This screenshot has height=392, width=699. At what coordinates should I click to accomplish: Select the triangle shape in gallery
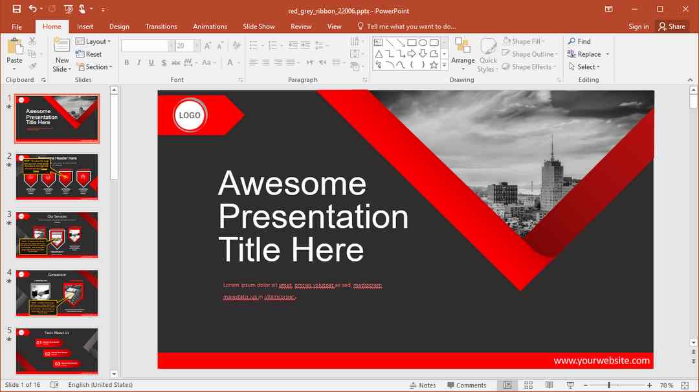tap(379, 54)
